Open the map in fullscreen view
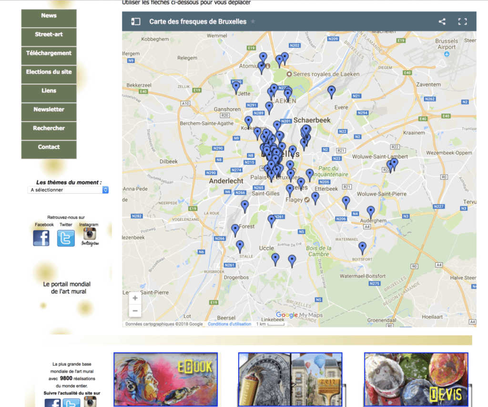The width and height of the screenshot is (488, 407). click(462, 21)
